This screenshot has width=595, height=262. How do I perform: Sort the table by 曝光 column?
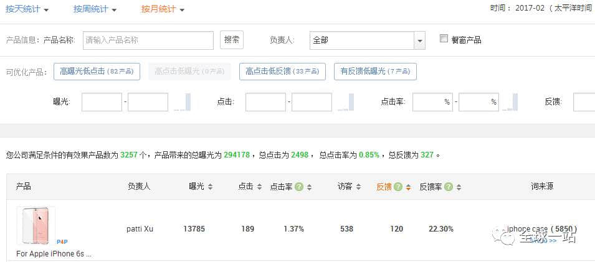pos(210,187)
